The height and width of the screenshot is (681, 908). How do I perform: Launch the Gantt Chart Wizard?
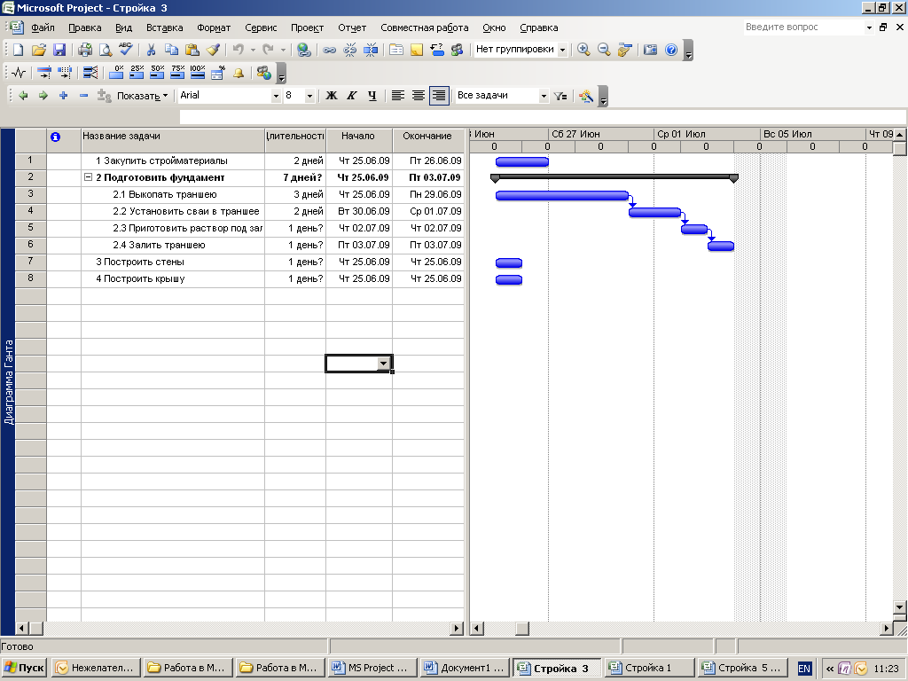click(x=586, y=96)
